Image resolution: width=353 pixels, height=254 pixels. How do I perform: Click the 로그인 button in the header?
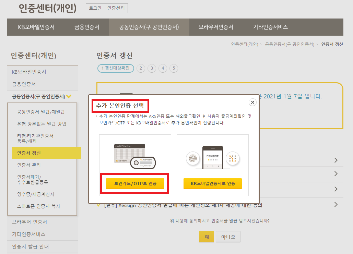coord(95,8)
